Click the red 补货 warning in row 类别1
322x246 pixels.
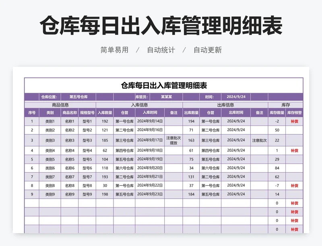294,121
